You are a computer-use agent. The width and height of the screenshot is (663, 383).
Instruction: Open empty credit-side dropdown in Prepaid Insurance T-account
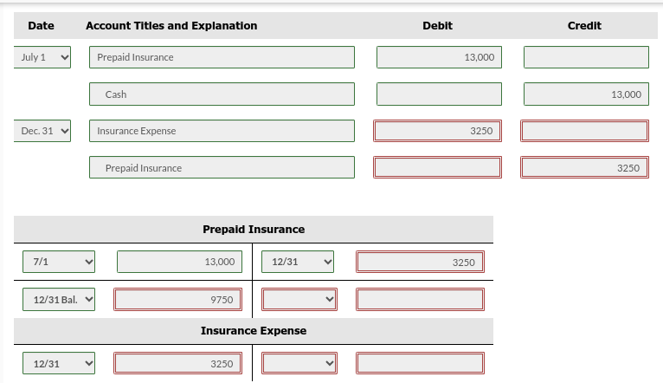point(299,299)
